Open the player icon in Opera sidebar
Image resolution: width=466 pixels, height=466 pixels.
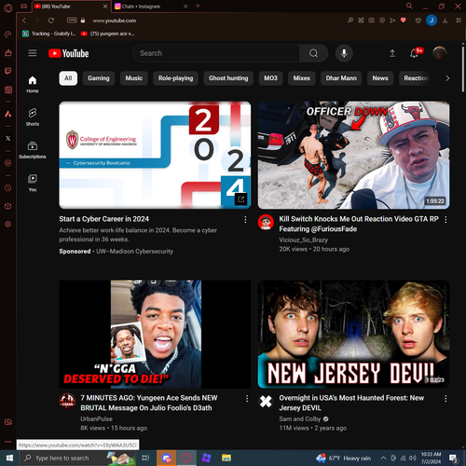click(x=8, y=163)
